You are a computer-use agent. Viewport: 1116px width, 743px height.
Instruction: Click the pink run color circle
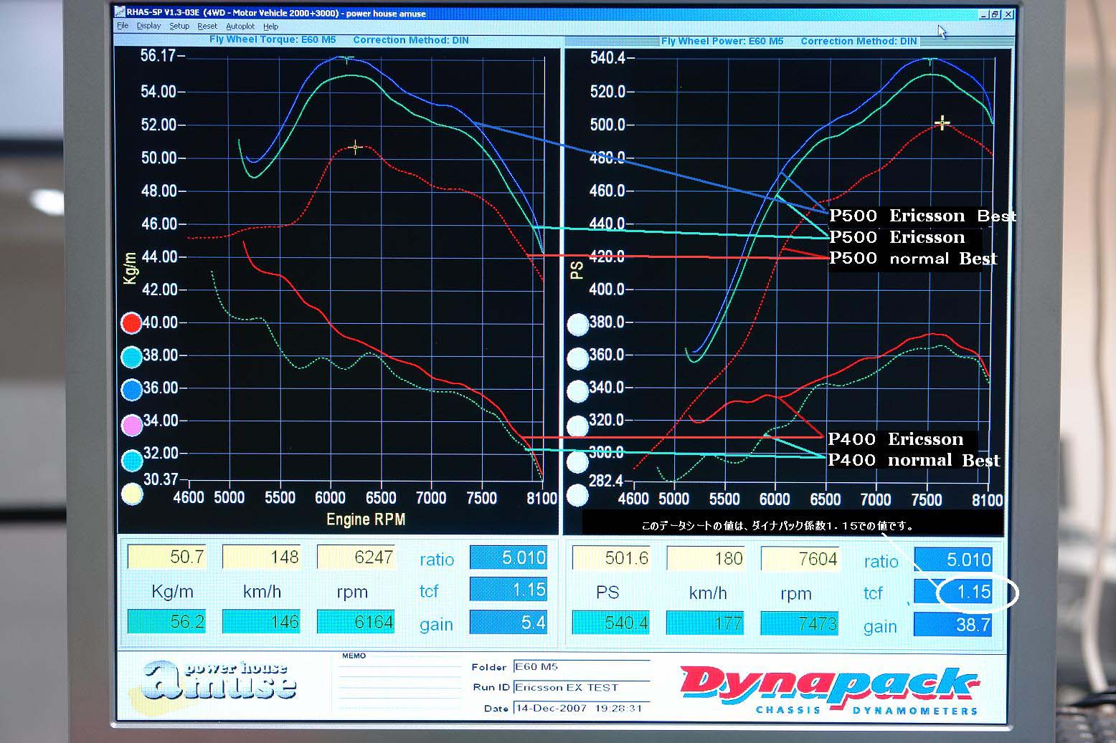[x=132, y=426]
